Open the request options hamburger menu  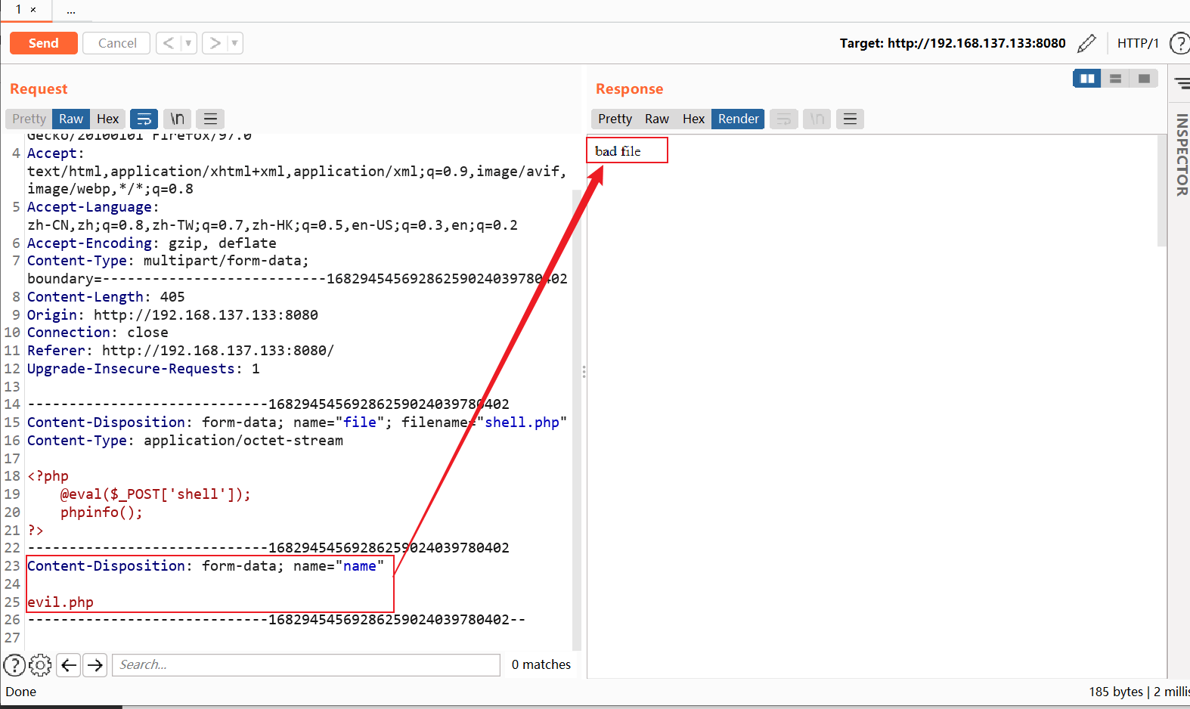[210, 119]
